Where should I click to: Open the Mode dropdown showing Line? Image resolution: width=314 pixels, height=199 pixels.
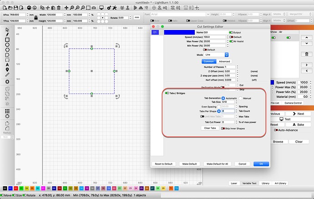click(x=217, y=55)
